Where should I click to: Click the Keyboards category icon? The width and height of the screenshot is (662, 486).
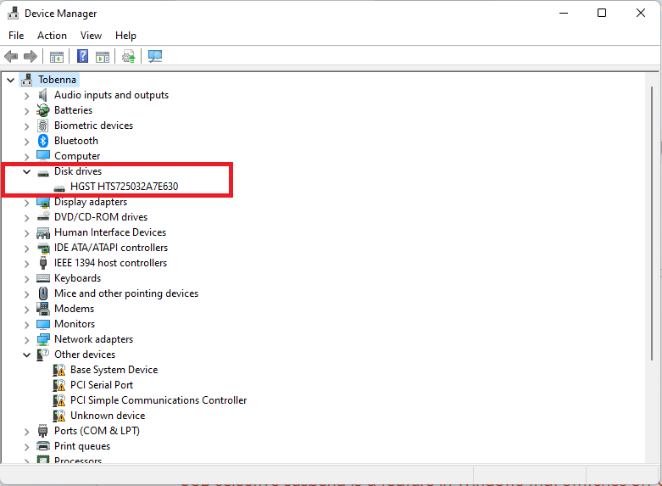(43, 278)
